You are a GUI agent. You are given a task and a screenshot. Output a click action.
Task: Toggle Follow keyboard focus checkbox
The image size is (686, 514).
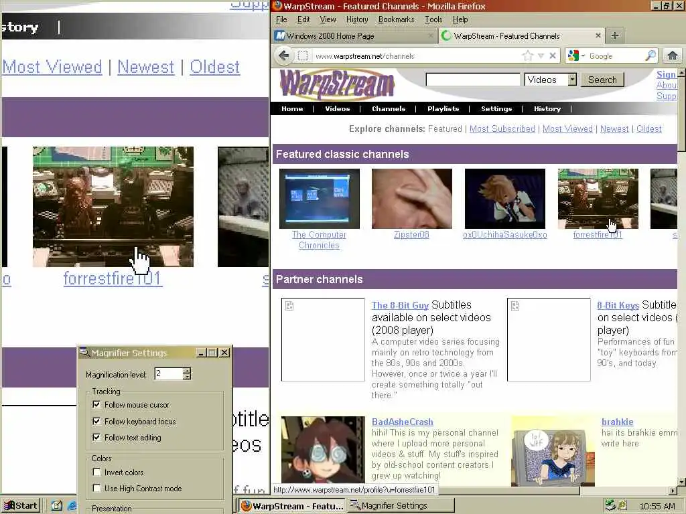click(96, 422)
